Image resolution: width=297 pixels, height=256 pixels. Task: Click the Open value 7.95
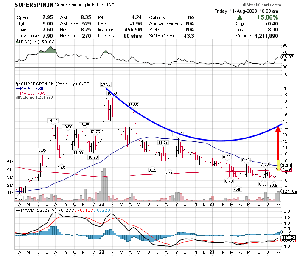[48, 17]
